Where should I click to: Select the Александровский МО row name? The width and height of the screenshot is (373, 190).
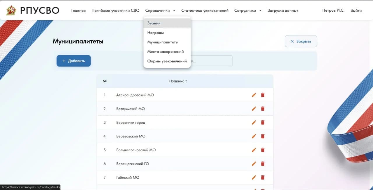[x=135, y=95]
